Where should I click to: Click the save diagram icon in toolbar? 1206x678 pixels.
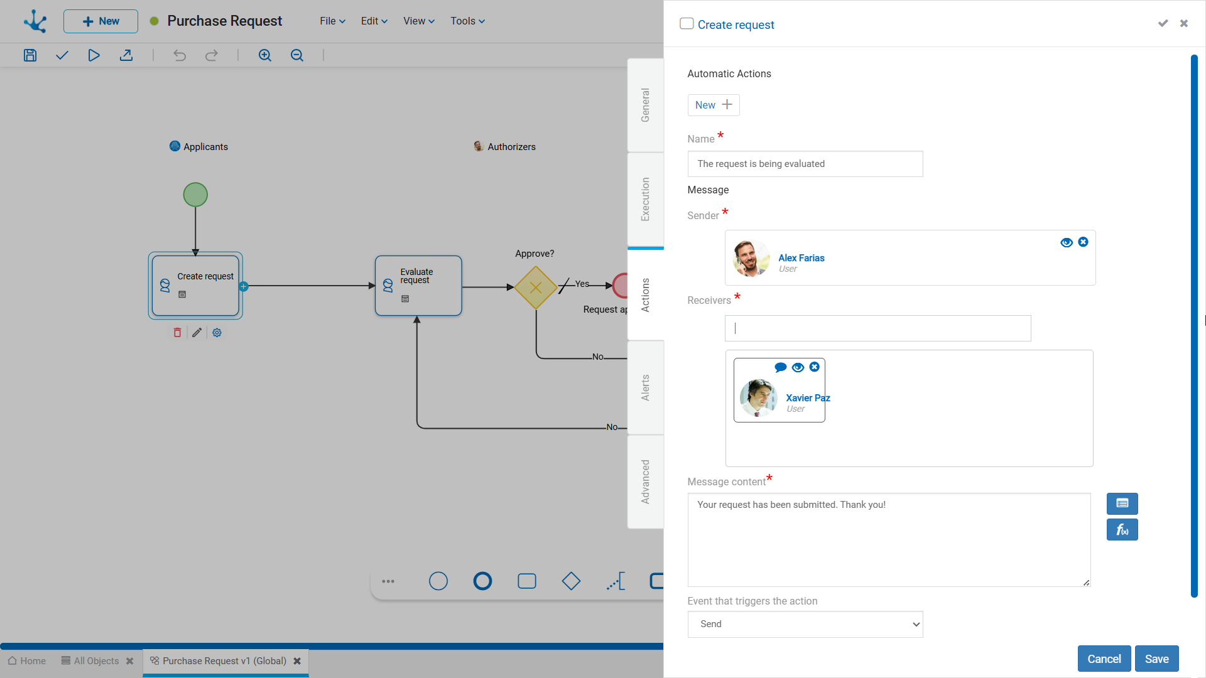pos(30,55)
